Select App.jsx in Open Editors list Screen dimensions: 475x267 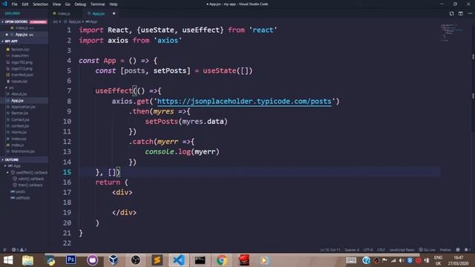24,35
